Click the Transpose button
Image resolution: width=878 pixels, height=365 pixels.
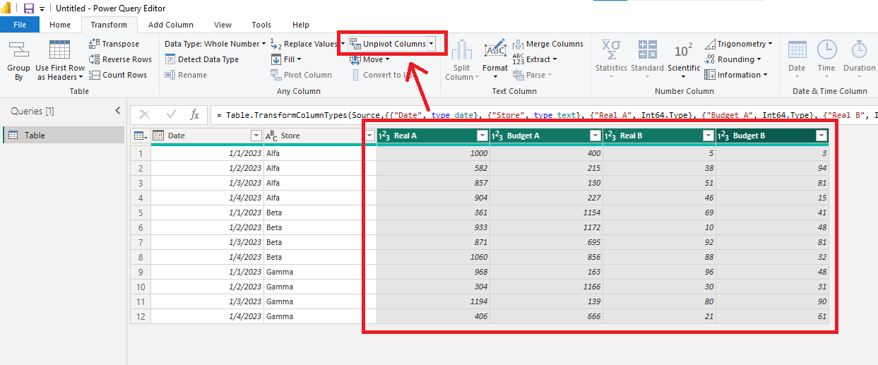(x=114, y=44)
